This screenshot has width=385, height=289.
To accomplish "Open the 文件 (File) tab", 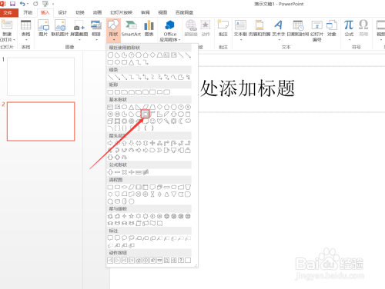I will coord(8,12).
